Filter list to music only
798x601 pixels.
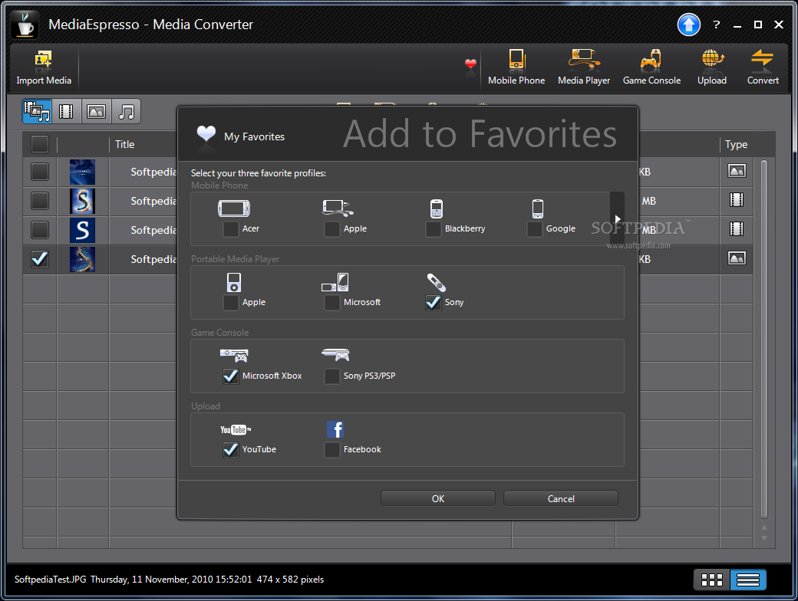click(x=126, y=111)
